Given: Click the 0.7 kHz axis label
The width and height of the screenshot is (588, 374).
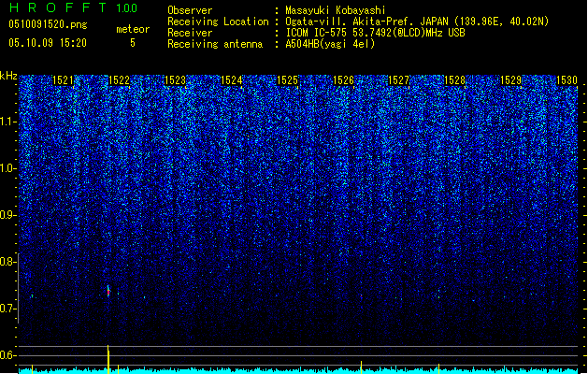Looking at the screenshot, I should coord(8,309).
